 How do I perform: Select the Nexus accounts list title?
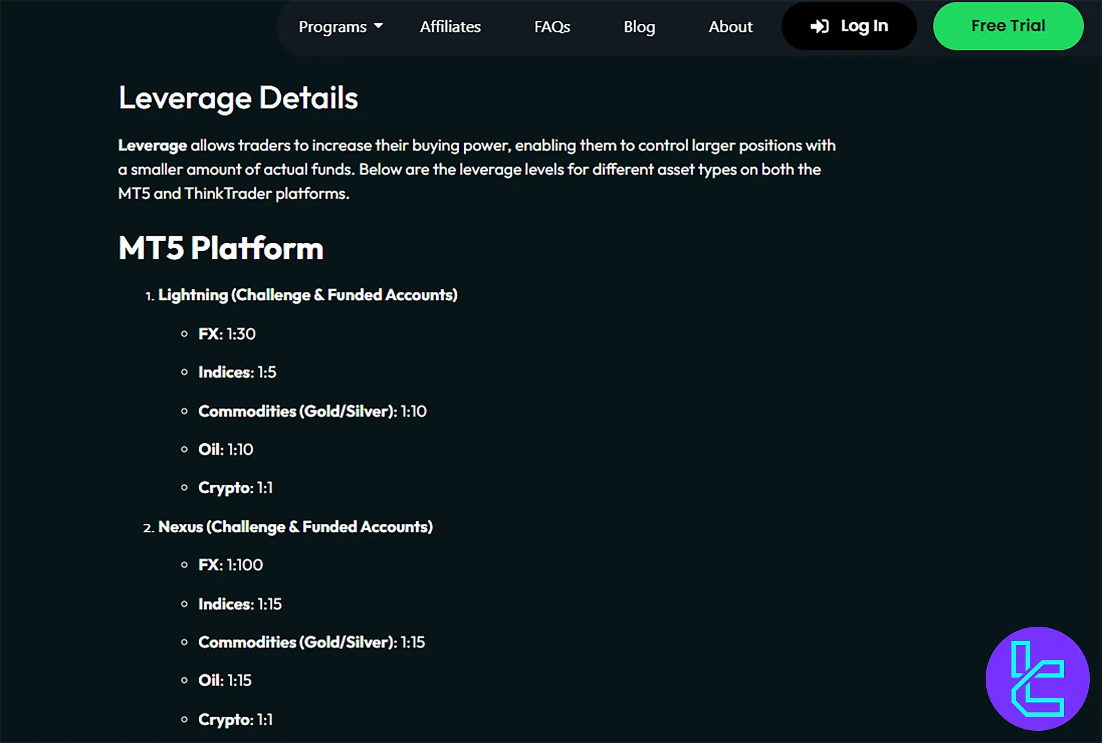pyautogui.click(x=295, y=527)
